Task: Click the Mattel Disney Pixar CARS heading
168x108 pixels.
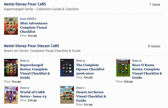Action: click(25, 4)
